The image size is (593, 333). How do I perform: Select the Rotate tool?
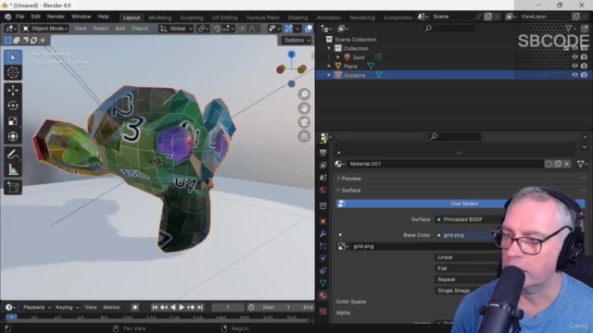click(x=13, y=105)
